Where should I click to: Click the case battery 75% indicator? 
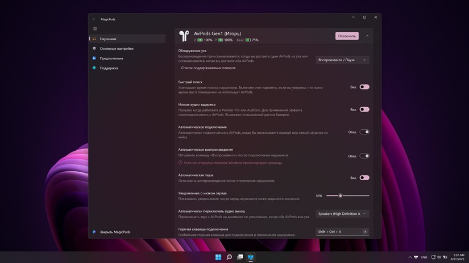(x=247, y=40)
